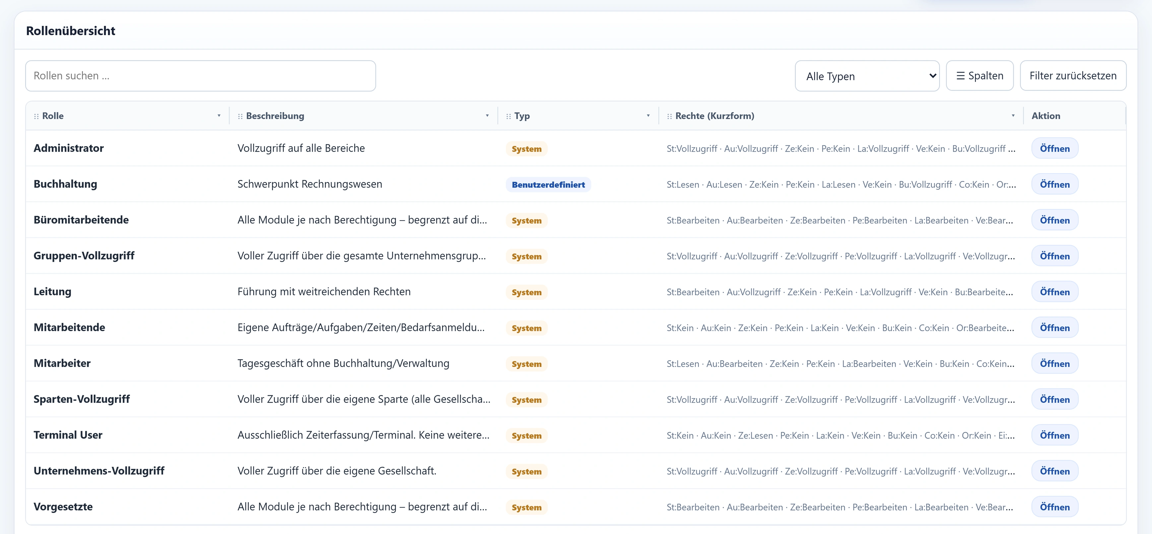1152x534 pixels.
Task: Reset filters with Filter zurücksetzen
Action: (1073, 76)
